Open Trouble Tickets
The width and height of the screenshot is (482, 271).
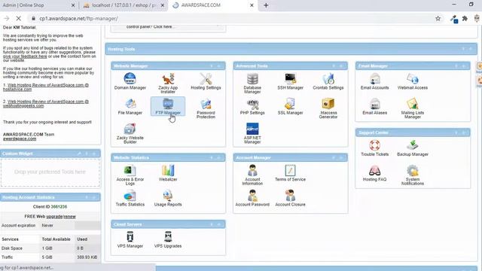[374, 148]
